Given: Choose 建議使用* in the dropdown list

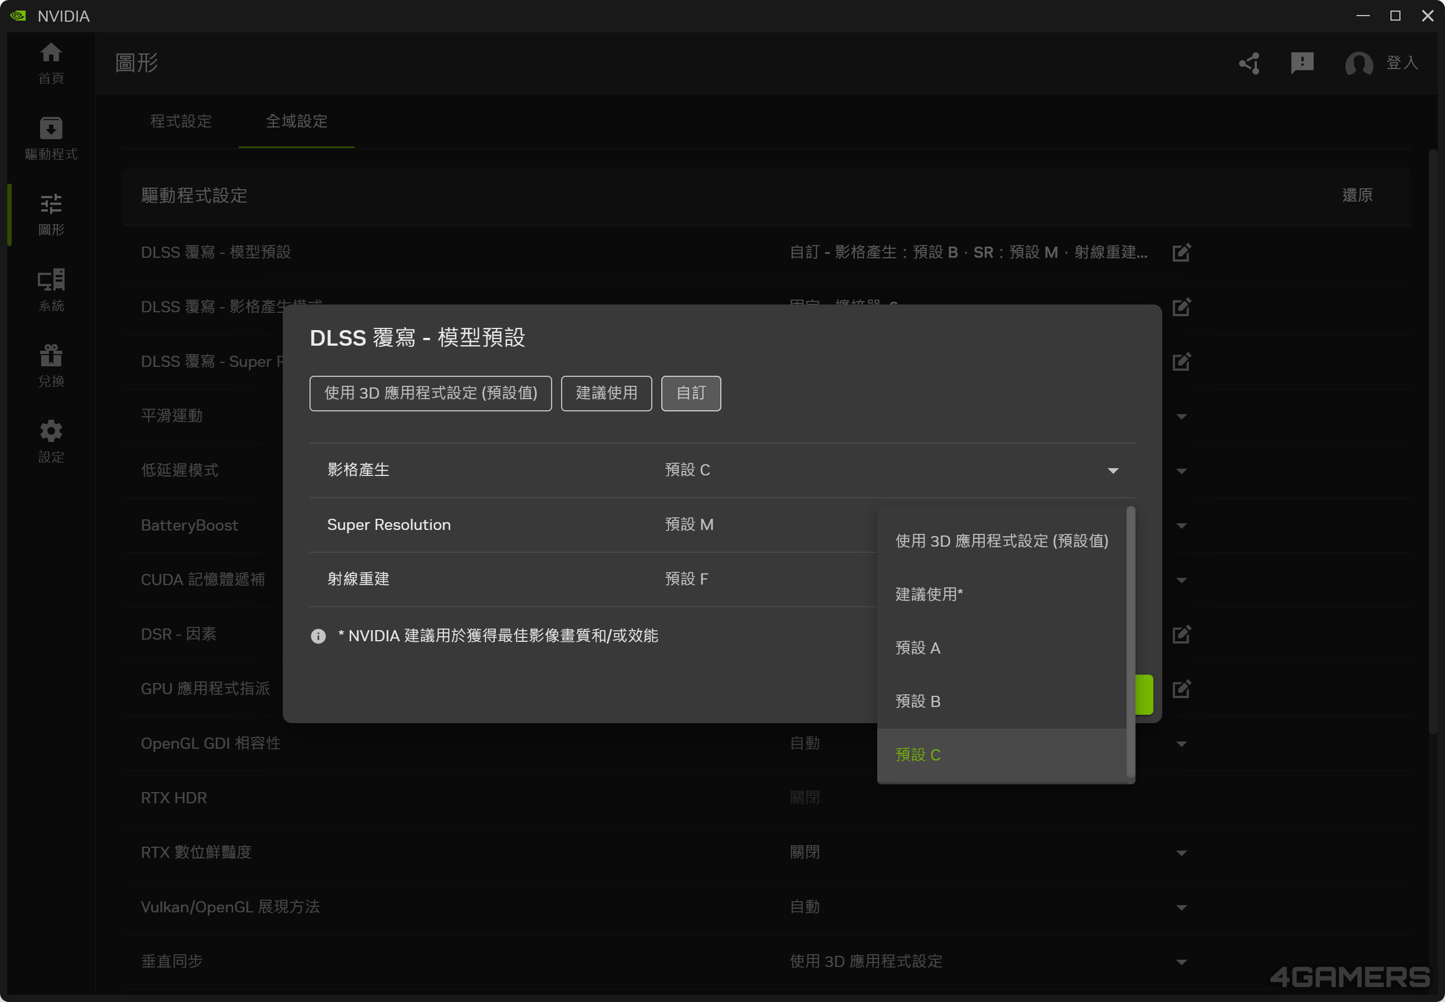Looking at the screenshot, I should pyautogui.click(x=1002, y=594).
